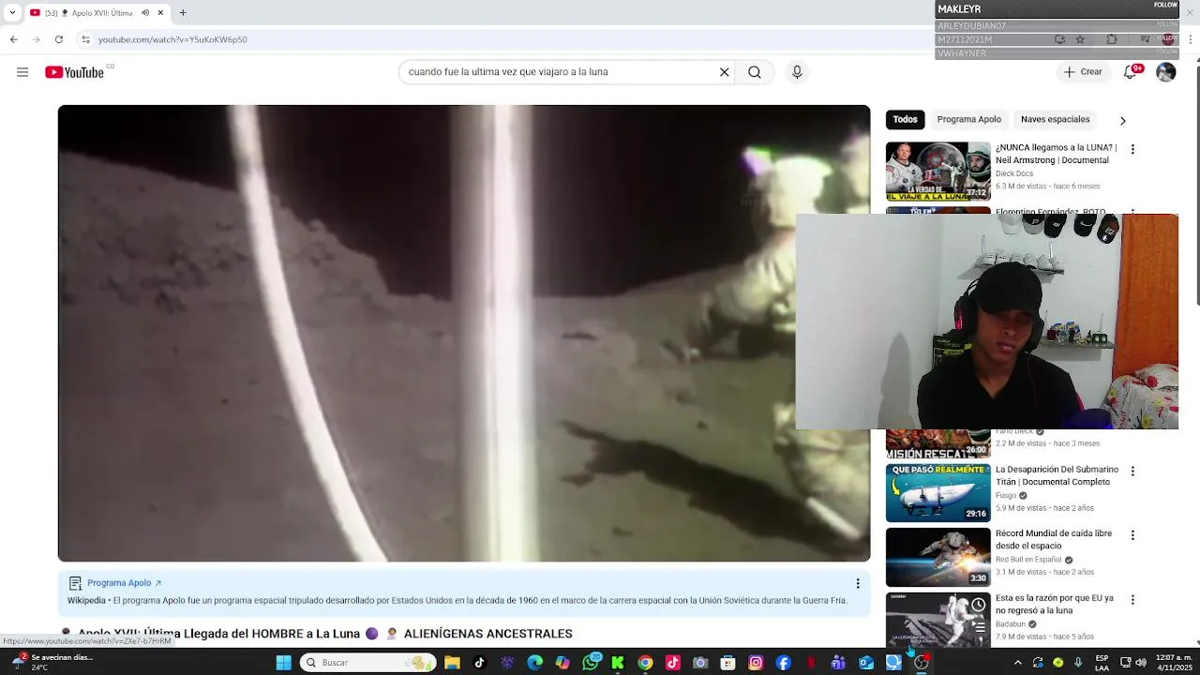Open the ESP LAA language switcher
Image resolution: width=1200 pixels, height=675 pixels.
pyautogui.click(x=1102, y=663)
